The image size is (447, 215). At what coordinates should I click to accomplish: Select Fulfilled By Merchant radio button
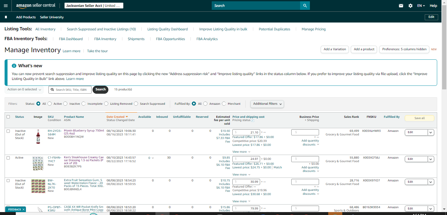coord(224,104)
